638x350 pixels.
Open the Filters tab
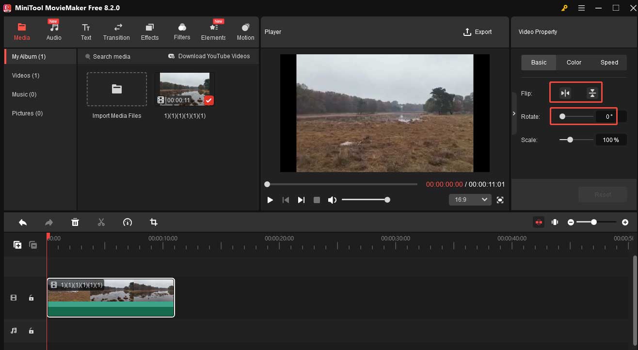182,32
